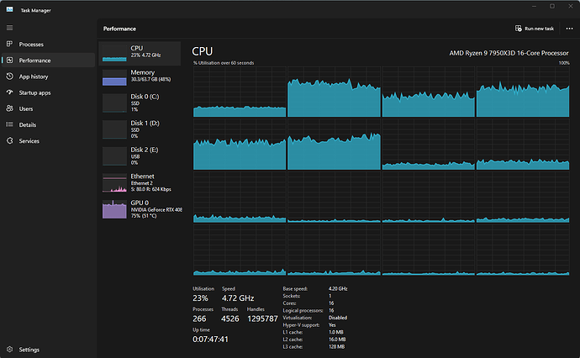
Task: Click the Task Manager title bar icon
Action: click(9, 9)
